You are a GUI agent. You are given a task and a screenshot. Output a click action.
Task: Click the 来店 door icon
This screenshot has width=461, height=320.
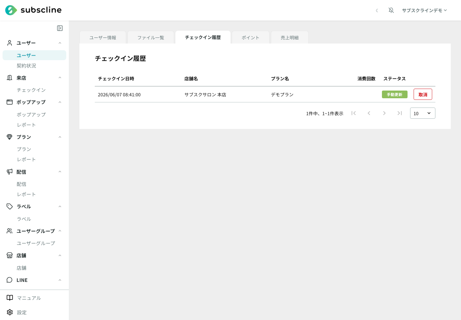(x=10, y=78)
